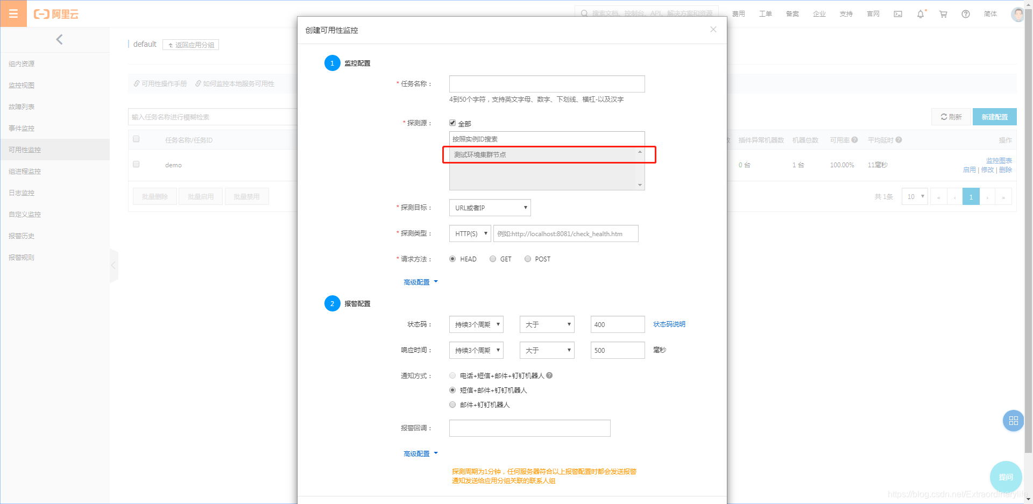Open 日志监控 in sidebar
Screen dimensions: 1033x504
click(x=22, y=193)
